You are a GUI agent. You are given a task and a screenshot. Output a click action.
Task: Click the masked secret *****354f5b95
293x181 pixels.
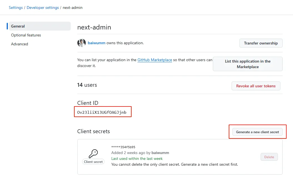click(x=123, y=147)
